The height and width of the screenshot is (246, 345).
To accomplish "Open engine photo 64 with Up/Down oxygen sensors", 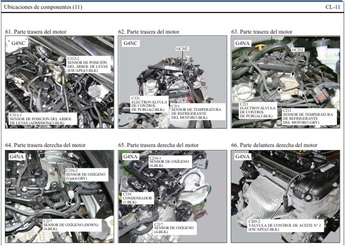I will coord(59,197).
